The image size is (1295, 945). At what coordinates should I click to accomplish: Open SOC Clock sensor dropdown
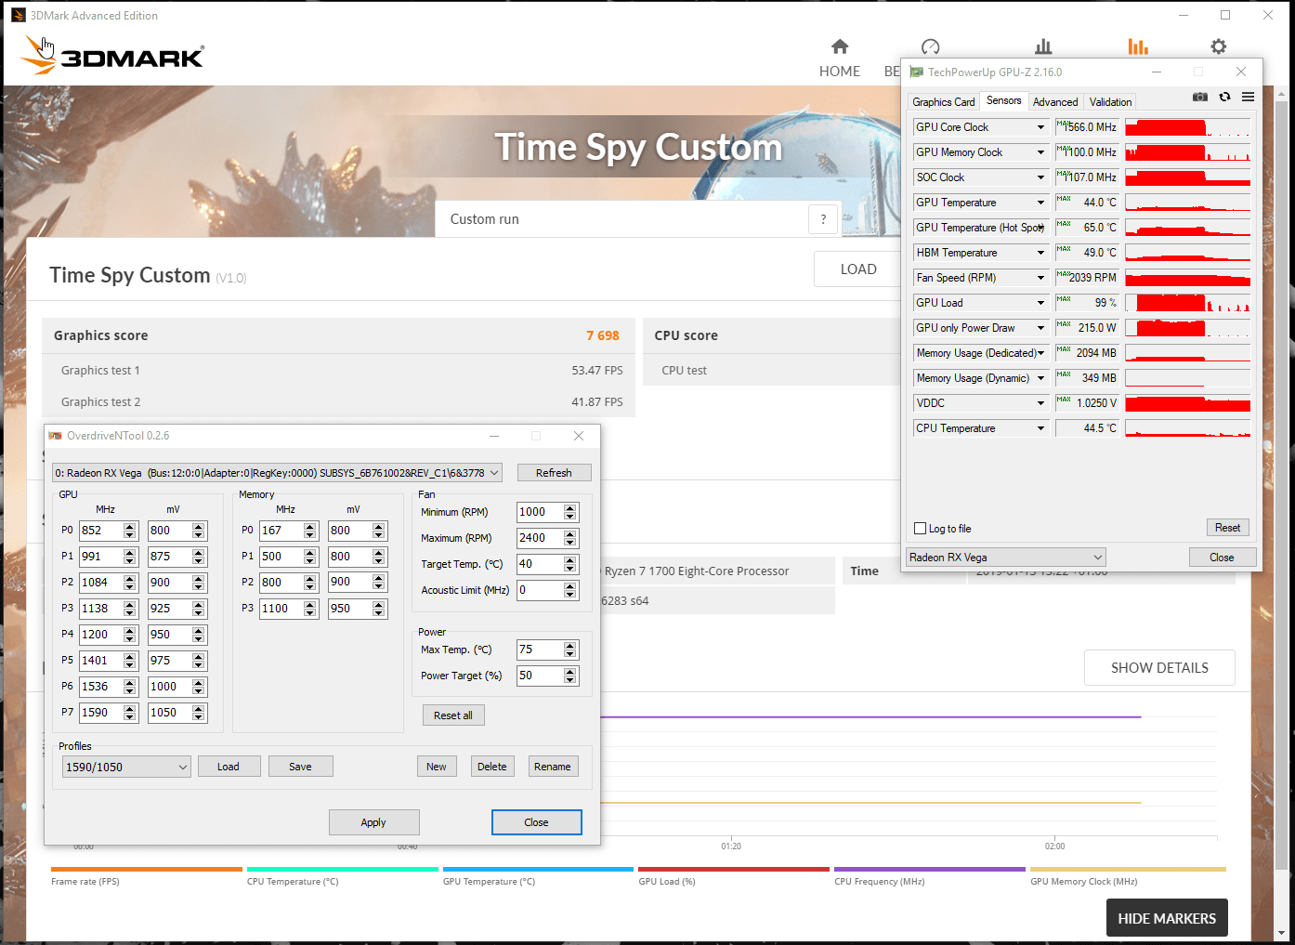[1040, 177]
